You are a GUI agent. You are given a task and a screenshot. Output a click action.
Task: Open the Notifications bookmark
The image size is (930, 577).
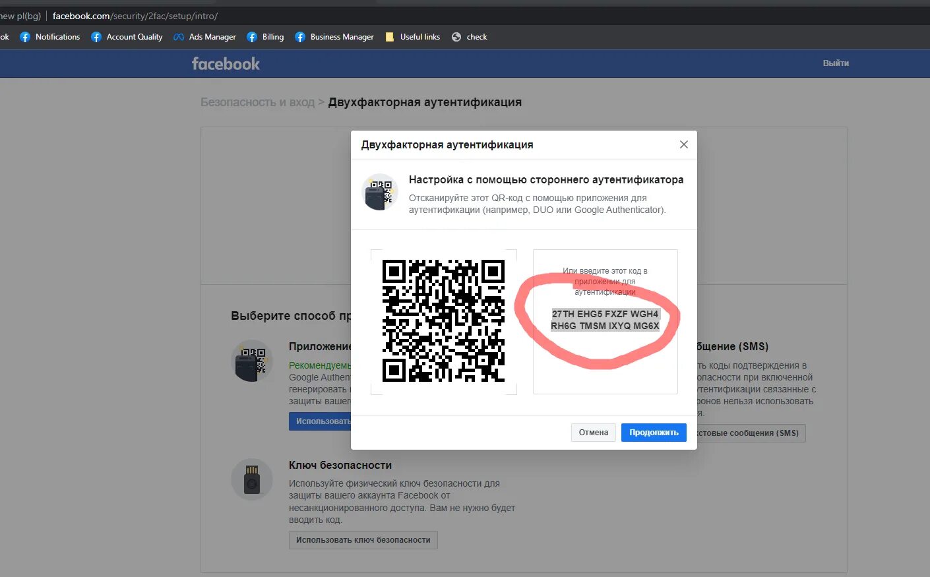pyautogui.click(x=50, y=37)
